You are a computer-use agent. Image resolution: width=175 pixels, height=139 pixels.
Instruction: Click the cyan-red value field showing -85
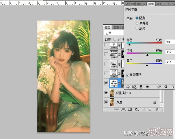coord(170,42)
